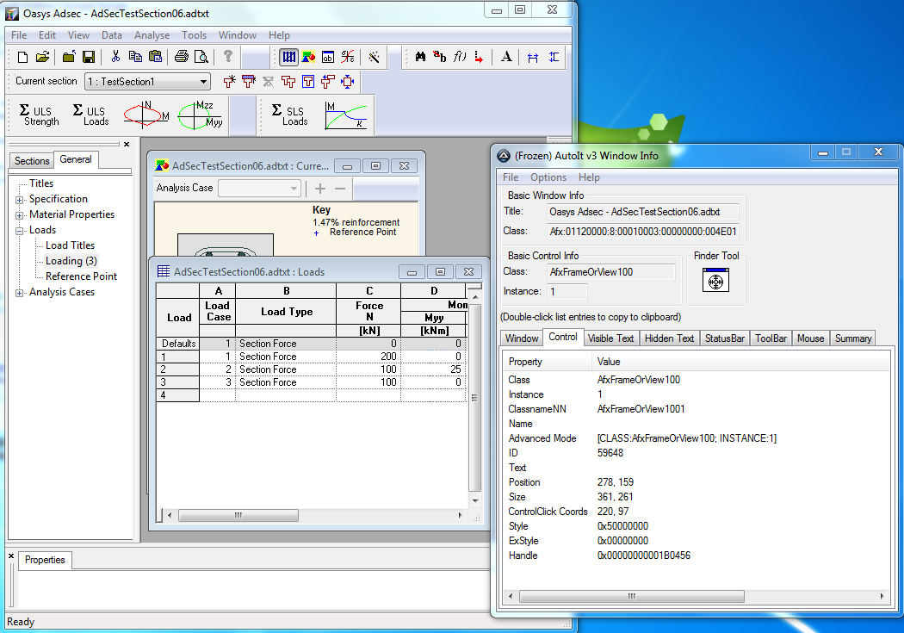
Task: Open the Current section dropdown
Action: 147,81
